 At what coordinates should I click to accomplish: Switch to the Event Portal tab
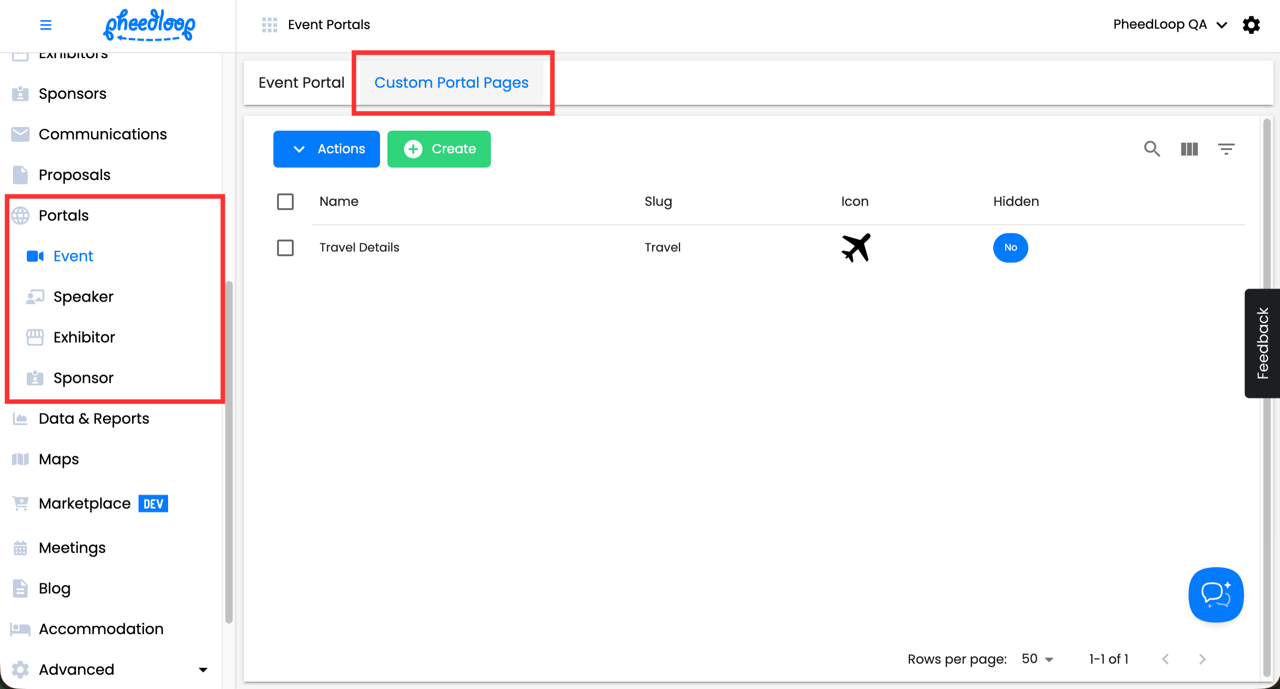[301, 83]
